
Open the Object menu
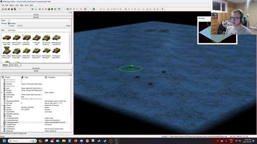(12, 5)
